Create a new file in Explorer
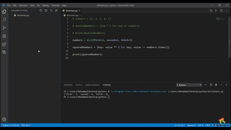 [x=41, y=10]
